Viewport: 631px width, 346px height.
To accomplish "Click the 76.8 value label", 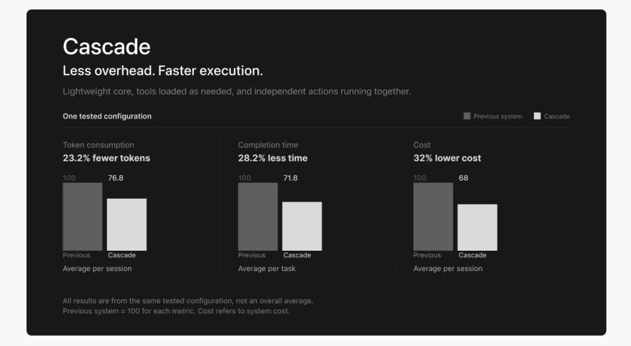I will point(116,178).
